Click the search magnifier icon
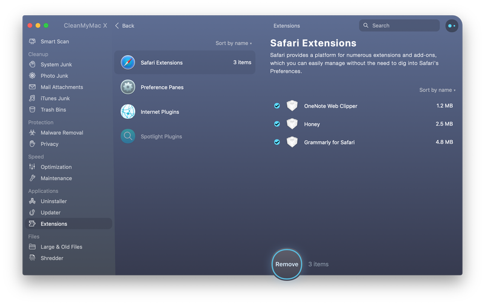This screenshot has height=305, width=485. coord(366,25)
